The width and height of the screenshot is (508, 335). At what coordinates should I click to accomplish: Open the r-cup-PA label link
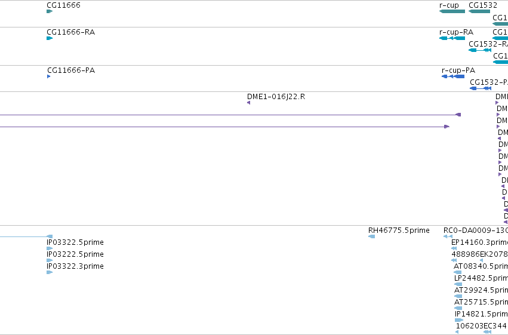458,70
